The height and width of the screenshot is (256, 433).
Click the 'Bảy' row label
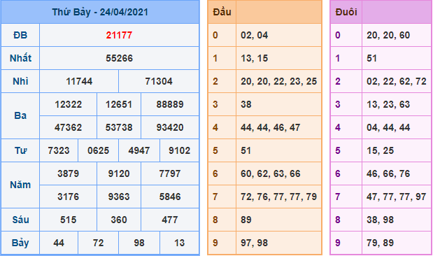(20, 243)
